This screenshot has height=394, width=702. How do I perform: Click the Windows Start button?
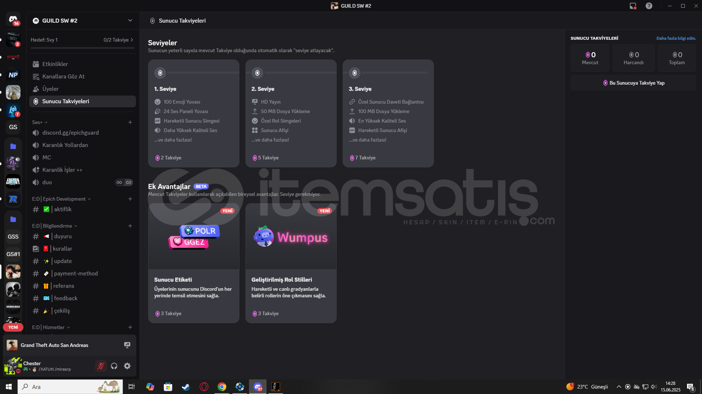pos(9,387)
